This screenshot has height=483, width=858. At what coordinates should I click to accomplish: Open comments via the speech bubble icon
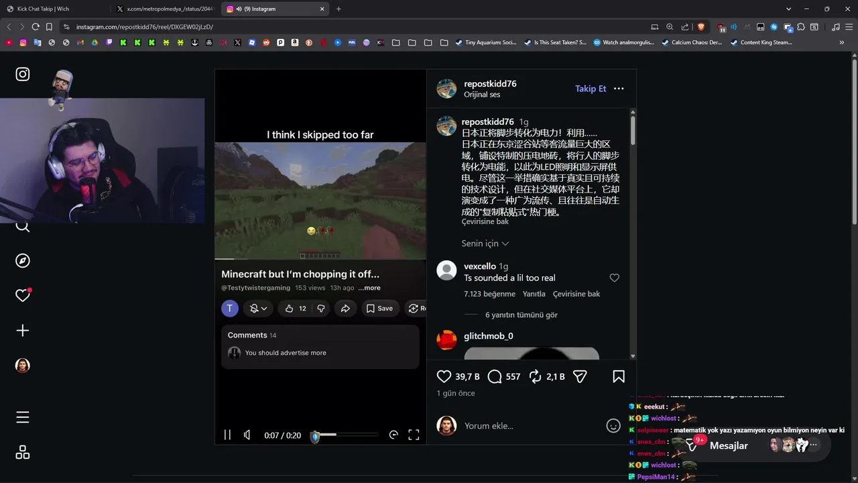[x=495, y=376]
